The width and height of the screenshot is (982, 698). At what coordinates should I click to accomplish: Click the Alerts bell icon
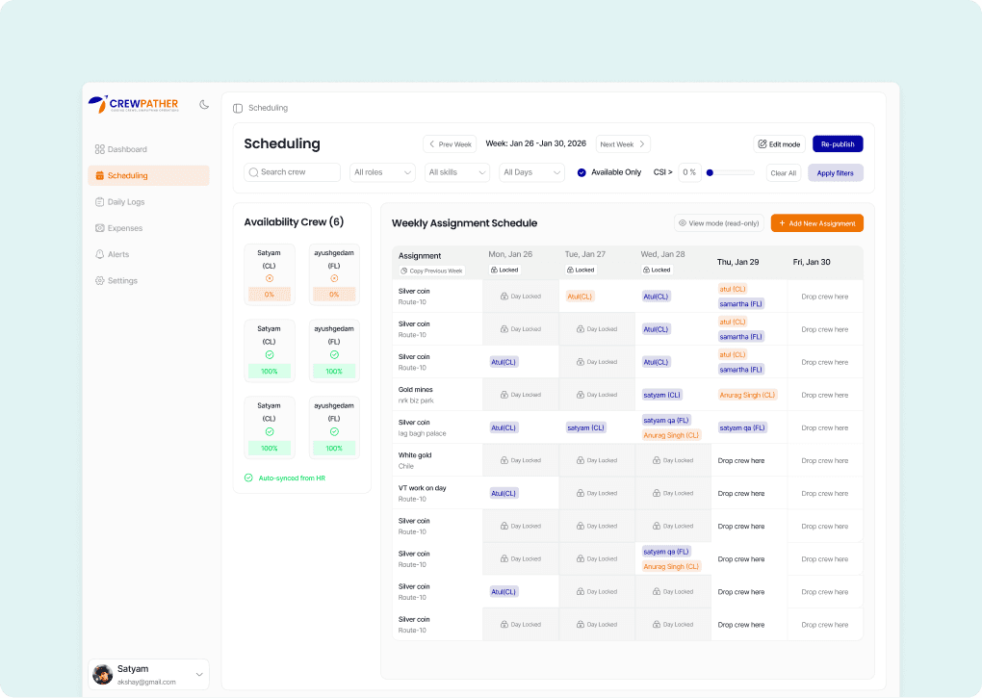[x=100, y=254]
